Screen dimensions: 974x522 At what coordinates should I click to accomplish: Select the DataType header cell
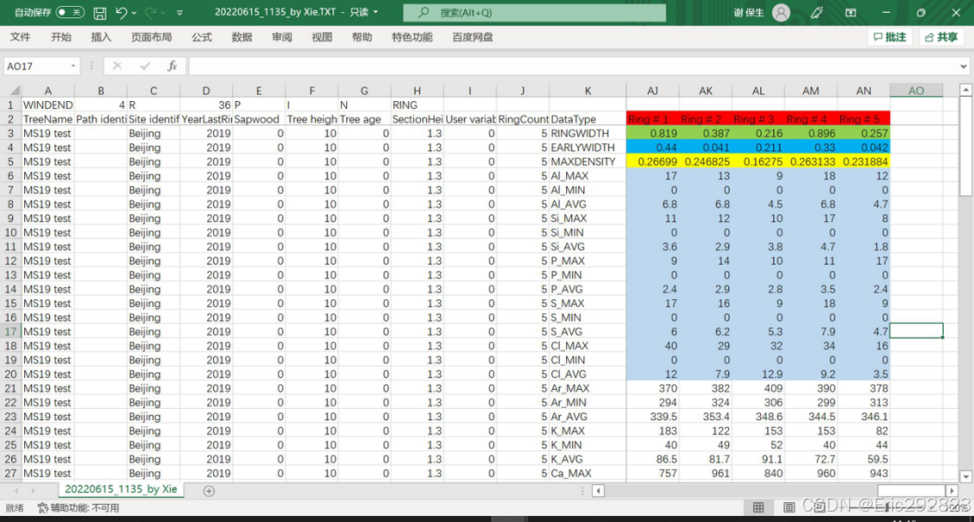pyautogui.click(x=588, y=119)
